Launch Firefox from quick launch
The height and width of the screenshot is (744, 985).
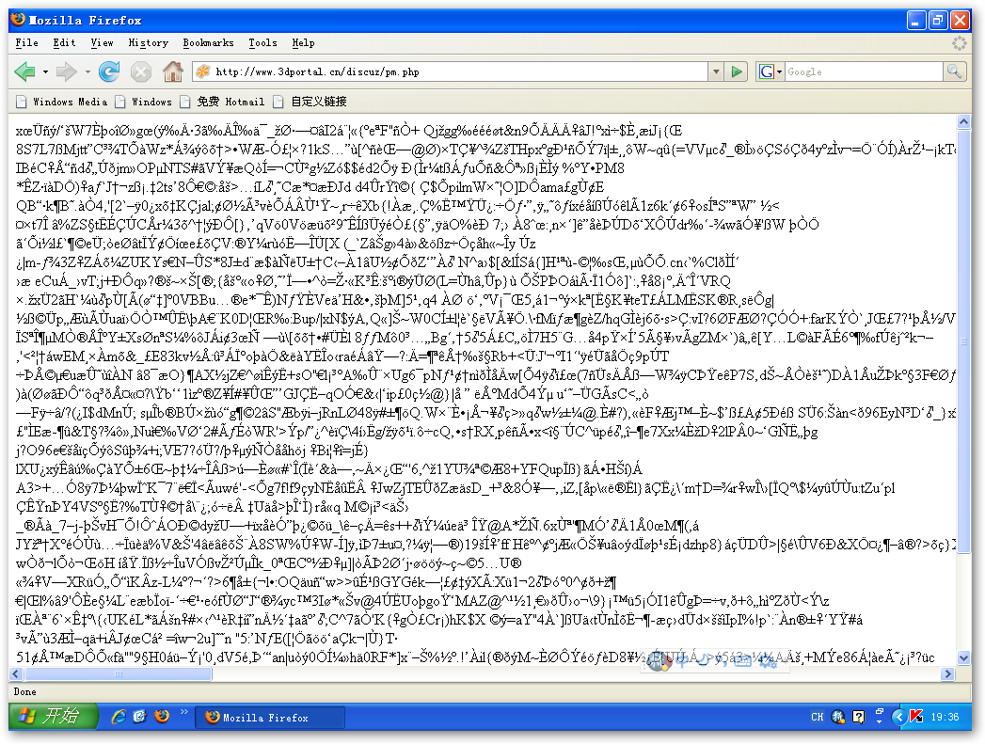click(x=162, y=717)
